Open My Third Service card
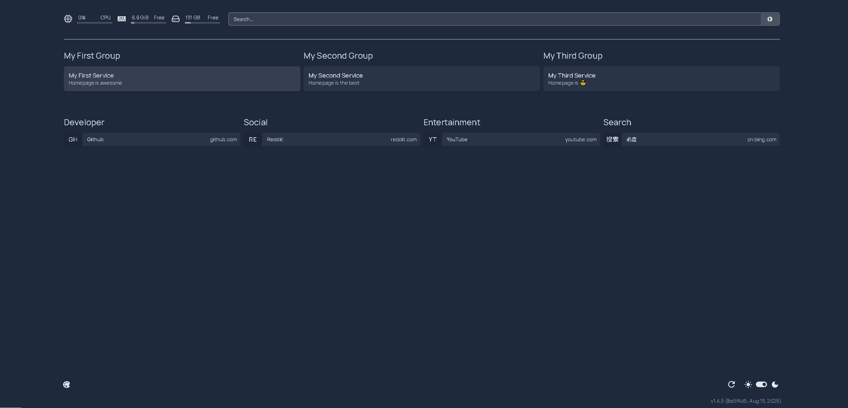The image size is (848, 408). click(661, 79)
